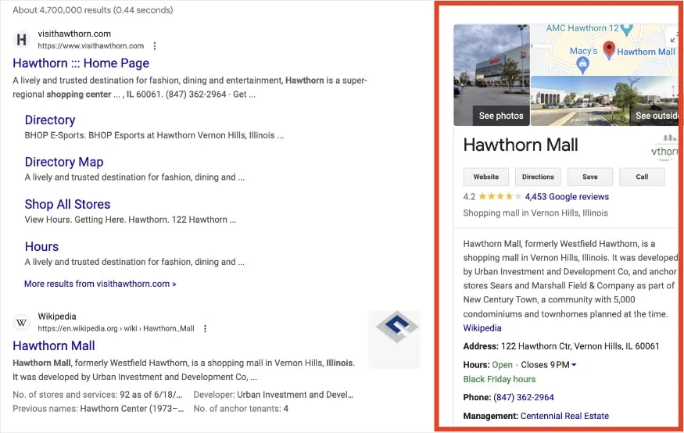Open the Directory Map sitelink
This screenshot has height=433, width=684.
click(x=64, y=162)
